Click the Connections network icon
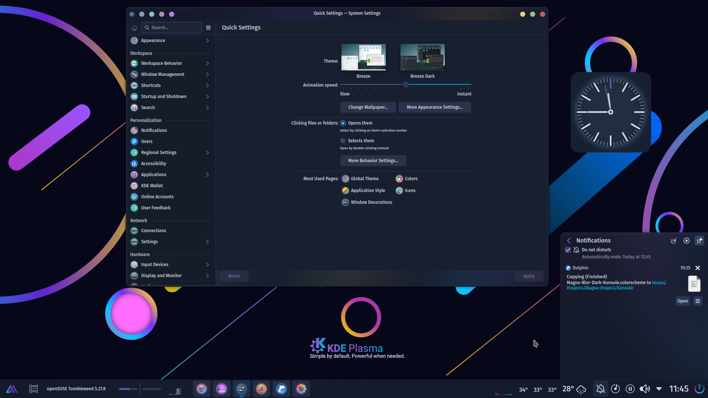Image resolution: width=708 pixels, height=398 pixels. pyautogui.click(x=134, y=231)
